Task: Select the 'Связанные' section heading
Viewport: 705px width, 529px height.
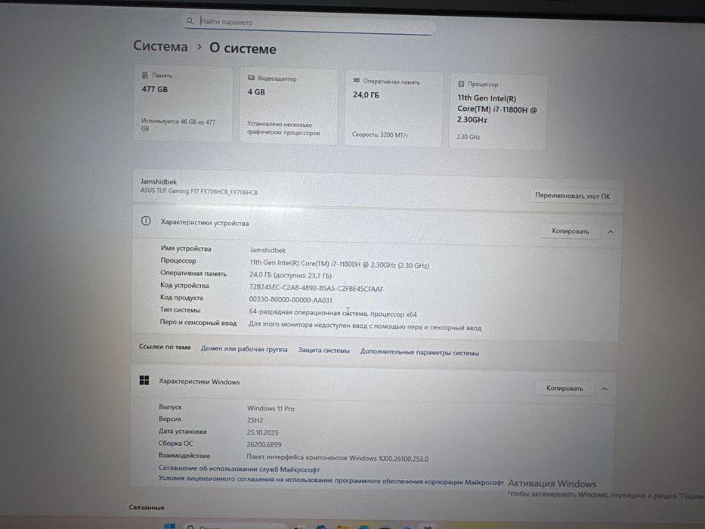Action: click(147, 507)
